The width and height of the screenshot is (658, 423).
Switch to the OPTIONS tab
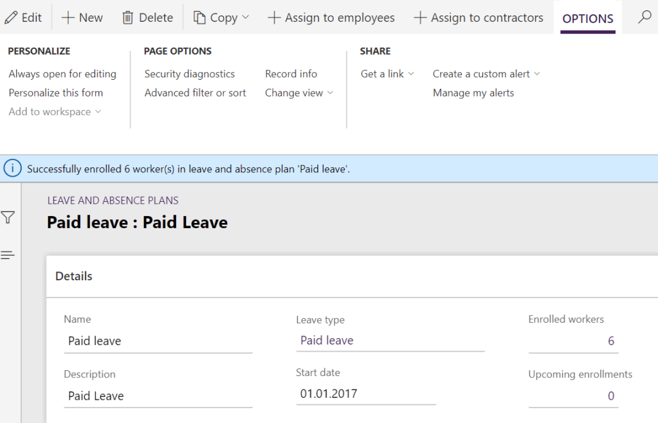(x=587, y=19)
